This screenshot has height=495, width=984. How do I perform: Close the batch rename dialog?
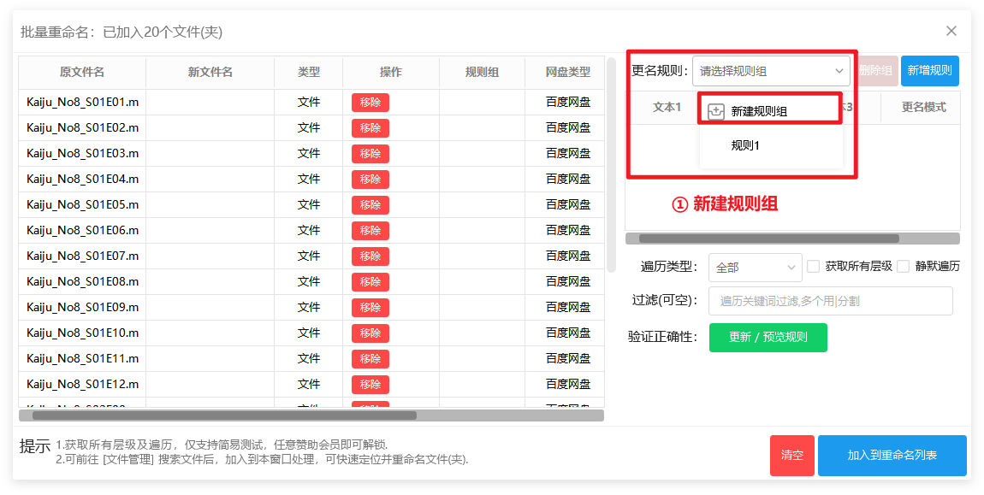tap(951, 31)
